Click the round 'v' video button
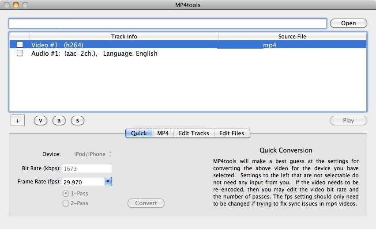The height and width of the screenshot is (229, 376). 41,120
